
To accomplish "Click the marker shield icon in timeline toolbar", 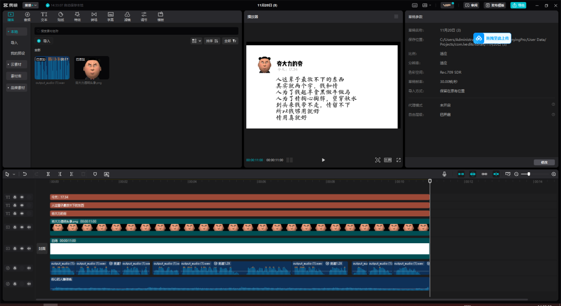I will tap(95, 174).
